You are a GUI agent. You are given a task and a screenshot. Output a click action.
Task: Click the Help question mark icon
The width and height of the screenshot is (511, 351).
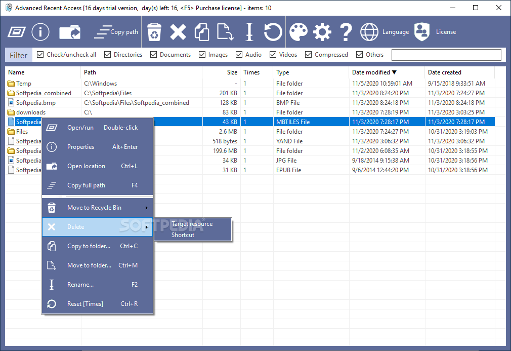(346, 32)
